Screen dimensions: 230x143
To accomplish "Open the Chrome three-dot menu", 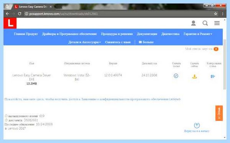I will click(x=223, y=14).
